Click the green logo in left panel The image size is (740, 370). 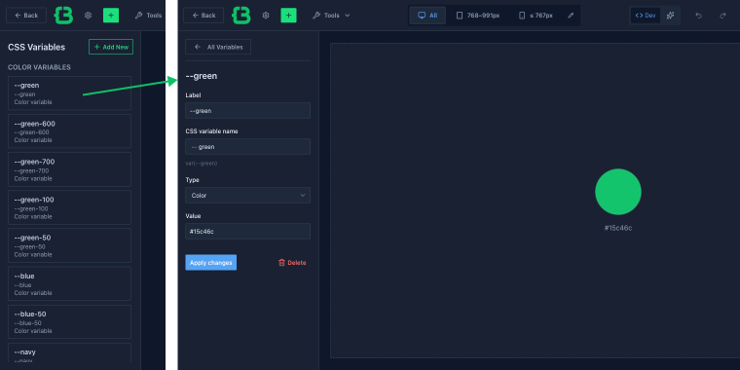63,16
